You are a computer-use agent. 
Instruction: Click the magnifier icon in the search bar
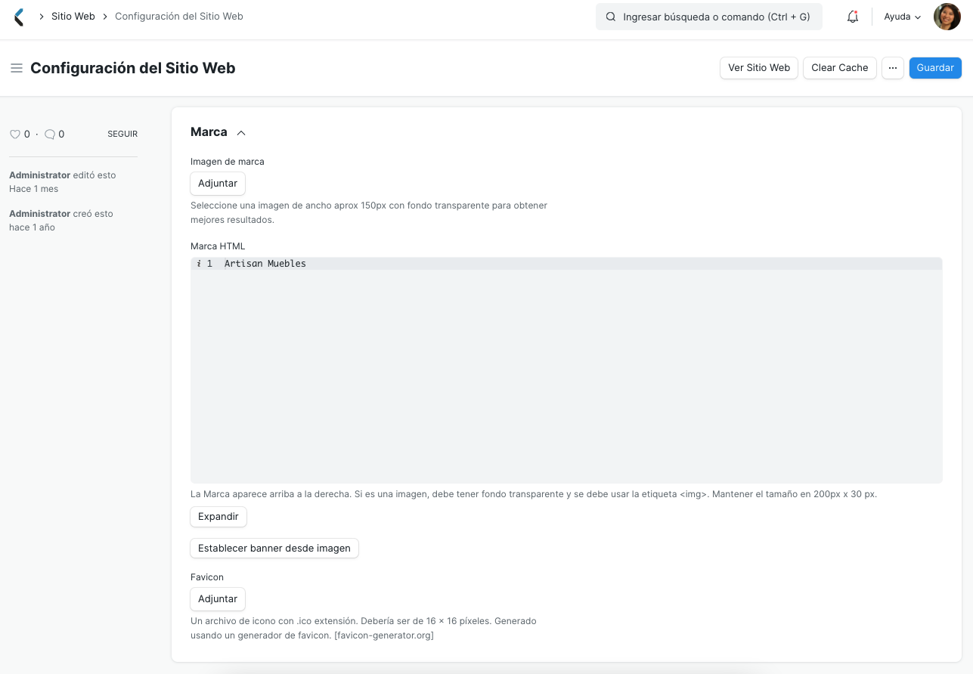(611, 17)
